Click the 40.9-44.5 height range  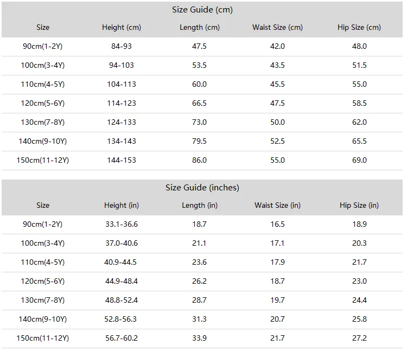click(122, 263)
